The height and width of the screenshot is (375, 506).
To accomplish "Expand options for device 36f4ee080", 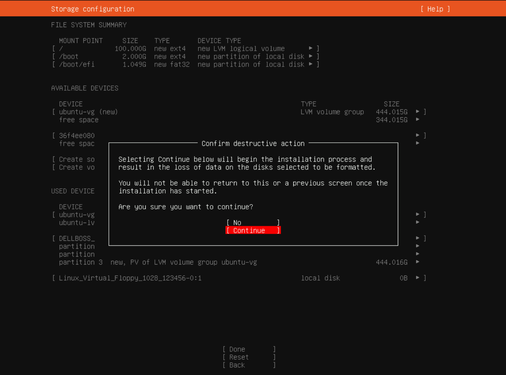I will pyautogui.click(x=418, y=135).
